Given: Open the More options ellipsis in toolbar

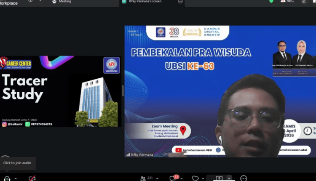Looking at the screenshot, I should pos(244,178).
